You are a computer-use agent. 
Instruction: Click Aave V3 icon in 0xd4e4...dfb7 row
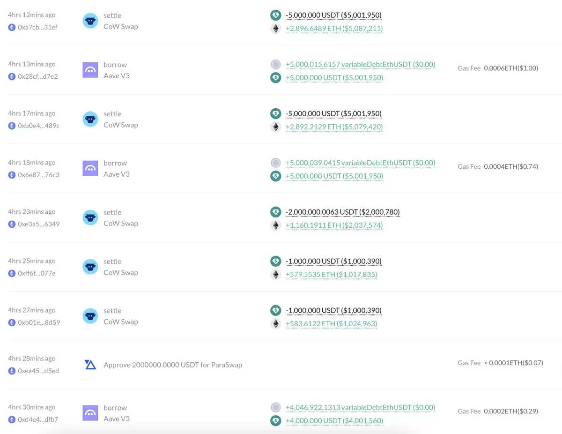pos(90,413)
